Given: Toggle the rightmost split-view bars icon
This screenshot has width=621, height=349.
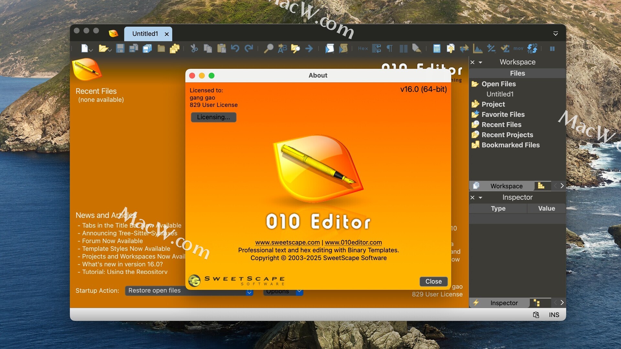Looking at the screenshot, I should [x=552, y=48].
